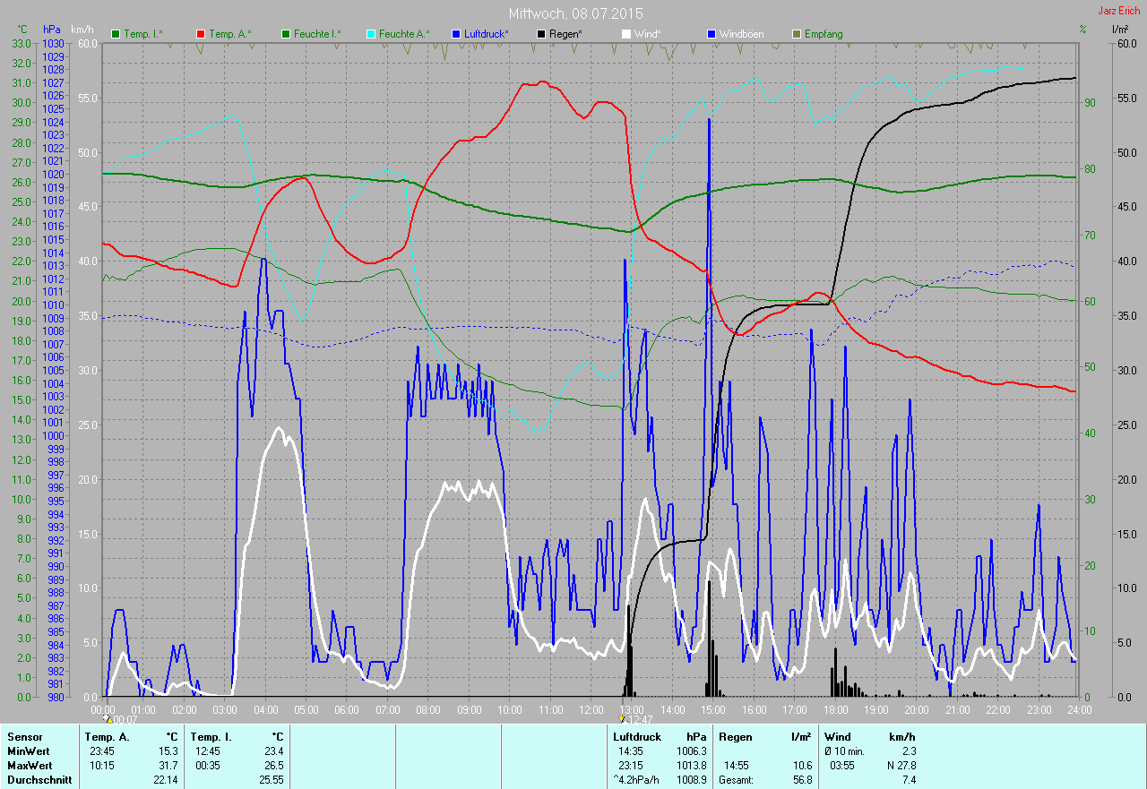Click the Ø 10 min. wind label
The height and width of the screenshot is (789, 1147).
pos(844,751)
